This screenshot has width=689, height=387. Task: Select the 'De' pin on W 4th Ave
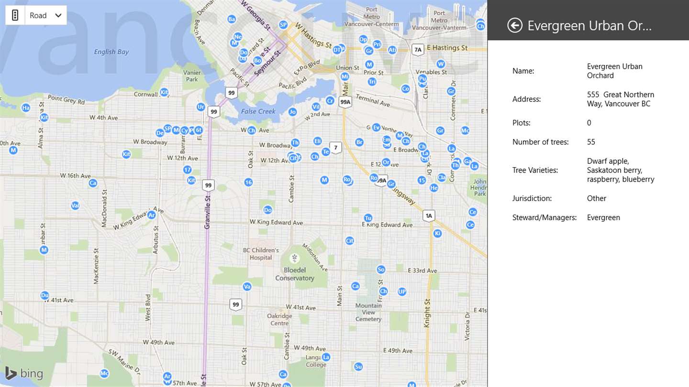click(160, 133)
